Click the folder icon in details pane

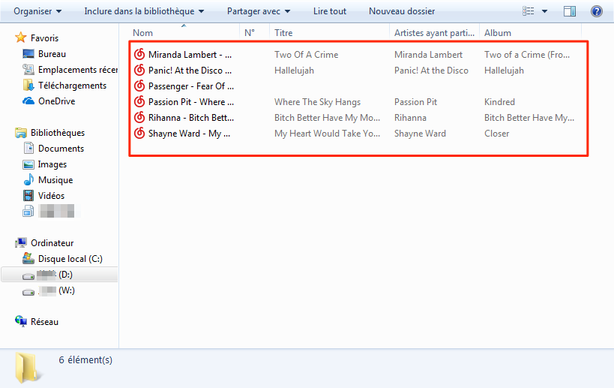coord(28,367)
